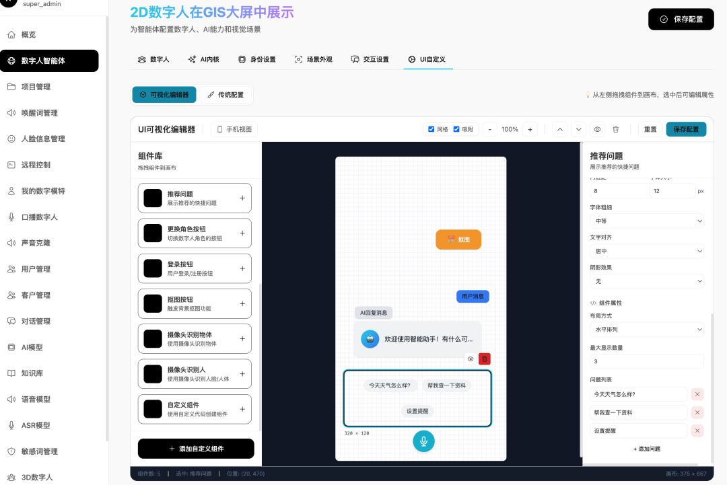The height and width of the screenshot is (485, 727).
Task: Click the input field containing 8
Action: pyautogui.click(x=619, y=191)
